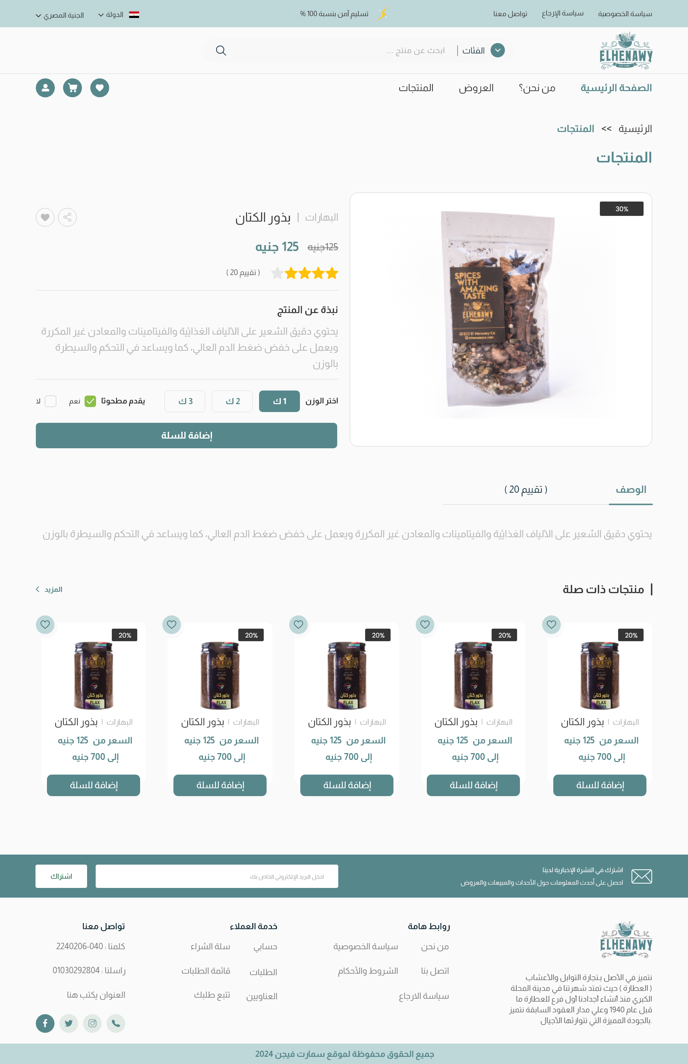Screen dimensions: 688x1064
Task: Open the Facebook icon in footer
Action: tap(45, 1023)
